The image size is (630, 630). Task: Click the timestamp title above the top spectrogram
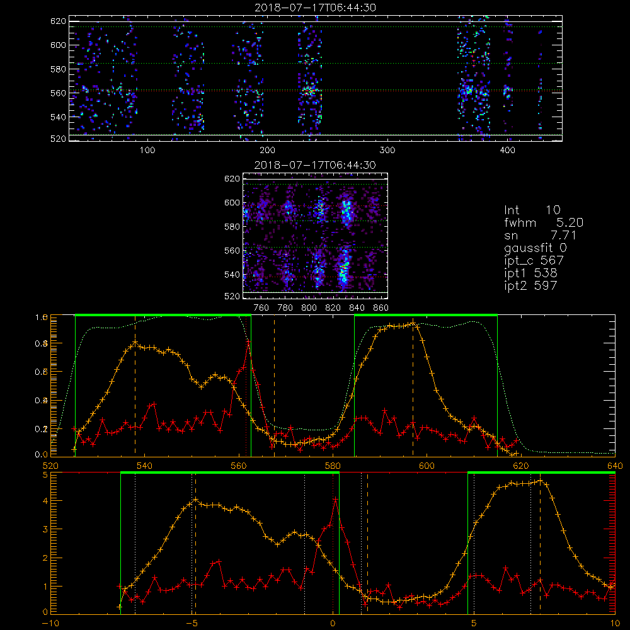pos(315,8)
